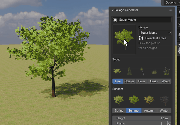This screenshot has width=180, height=125.
Task: Select the weed type thumbnail
Action: (166, 71)
